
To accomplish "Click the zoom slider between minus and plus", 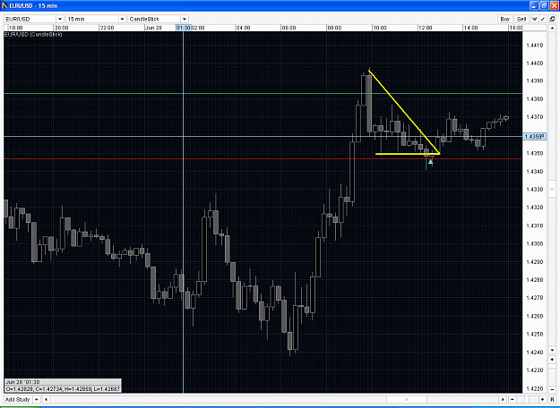I will click(x=528, y=399).
